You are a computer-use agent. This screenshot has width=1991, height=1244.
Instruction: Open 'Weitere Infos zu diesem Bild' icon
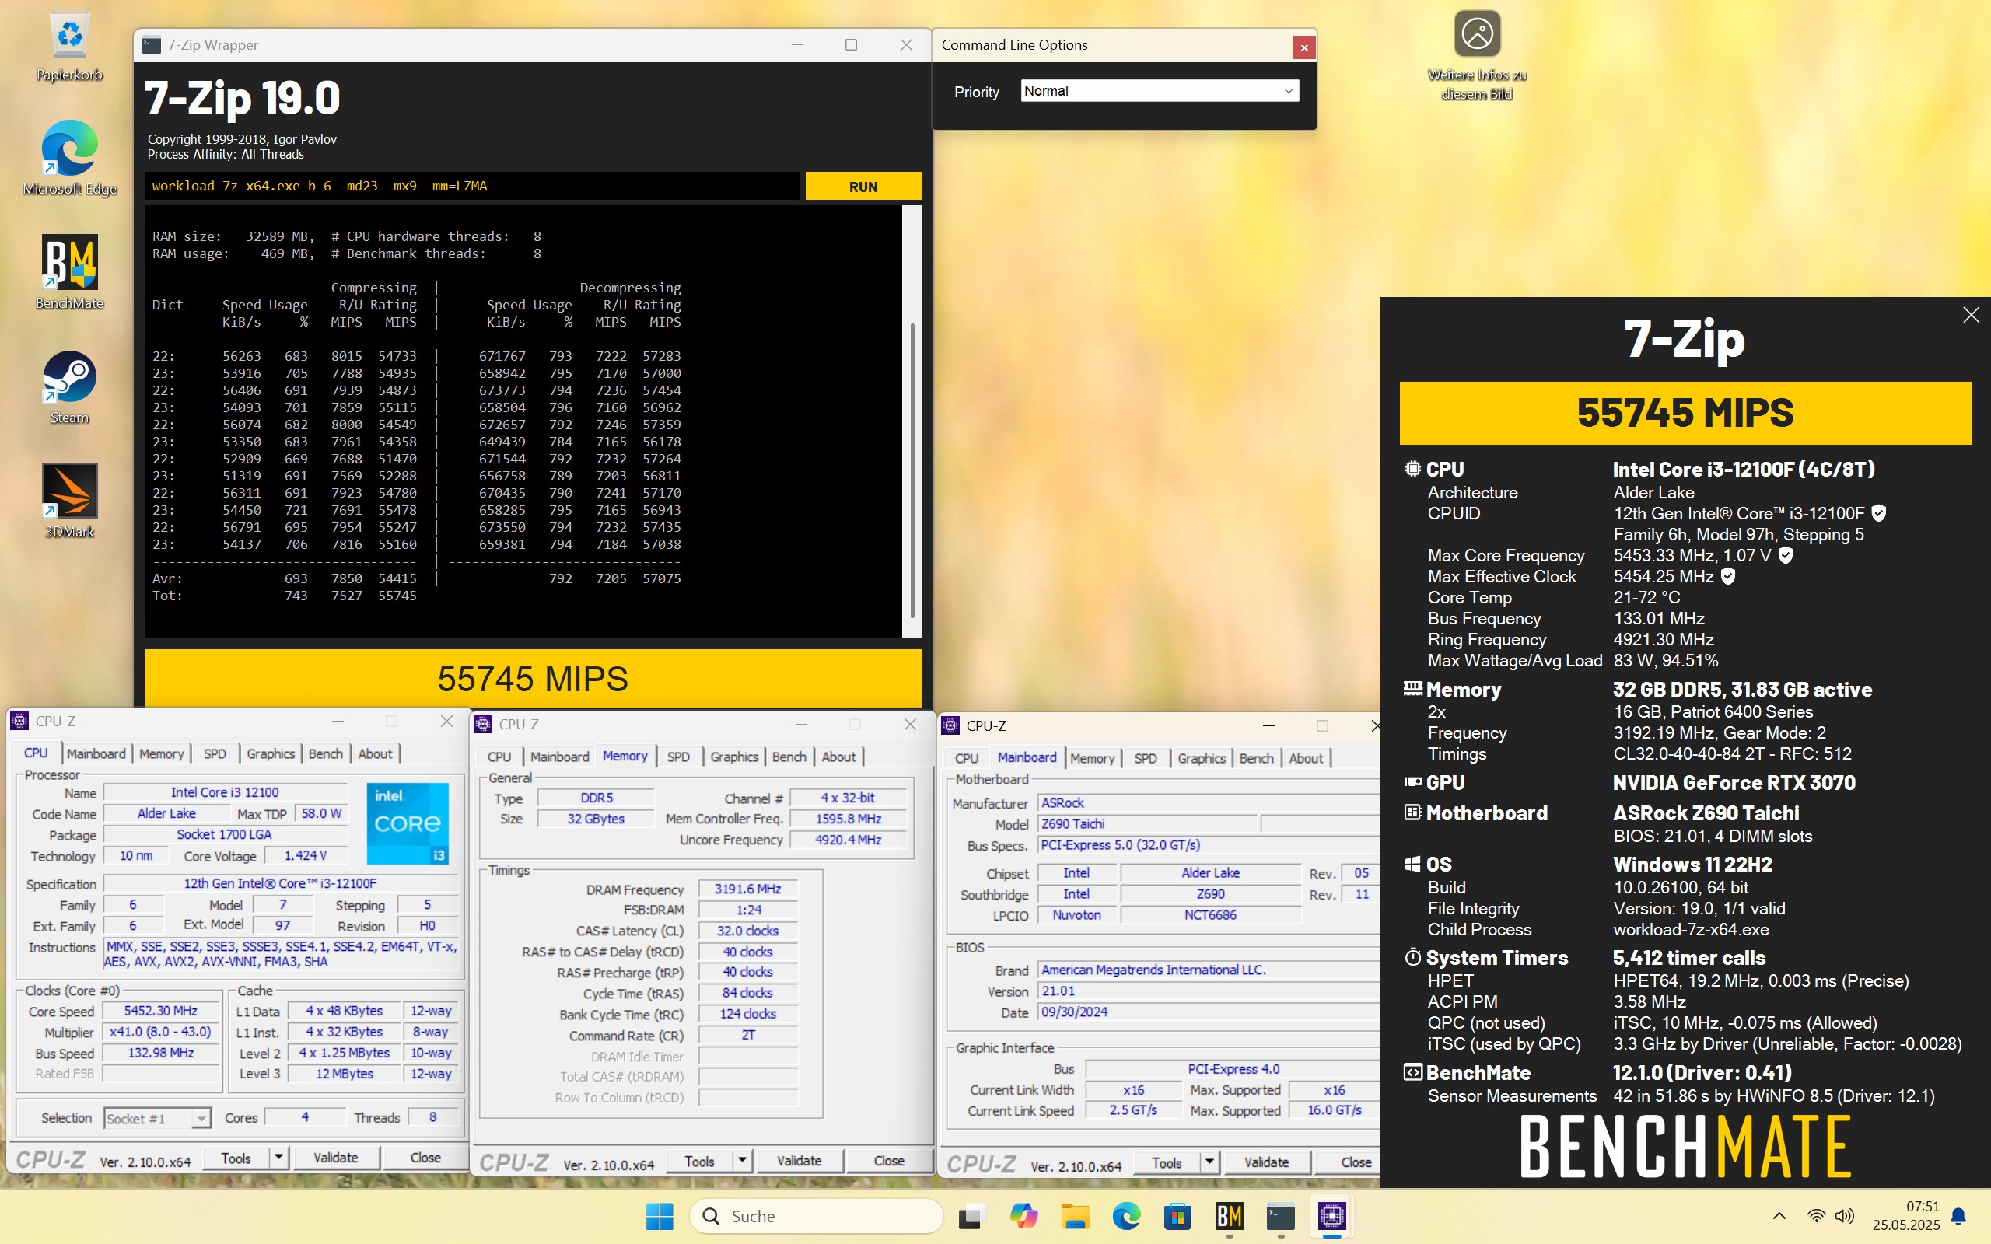pos(1477,56)
